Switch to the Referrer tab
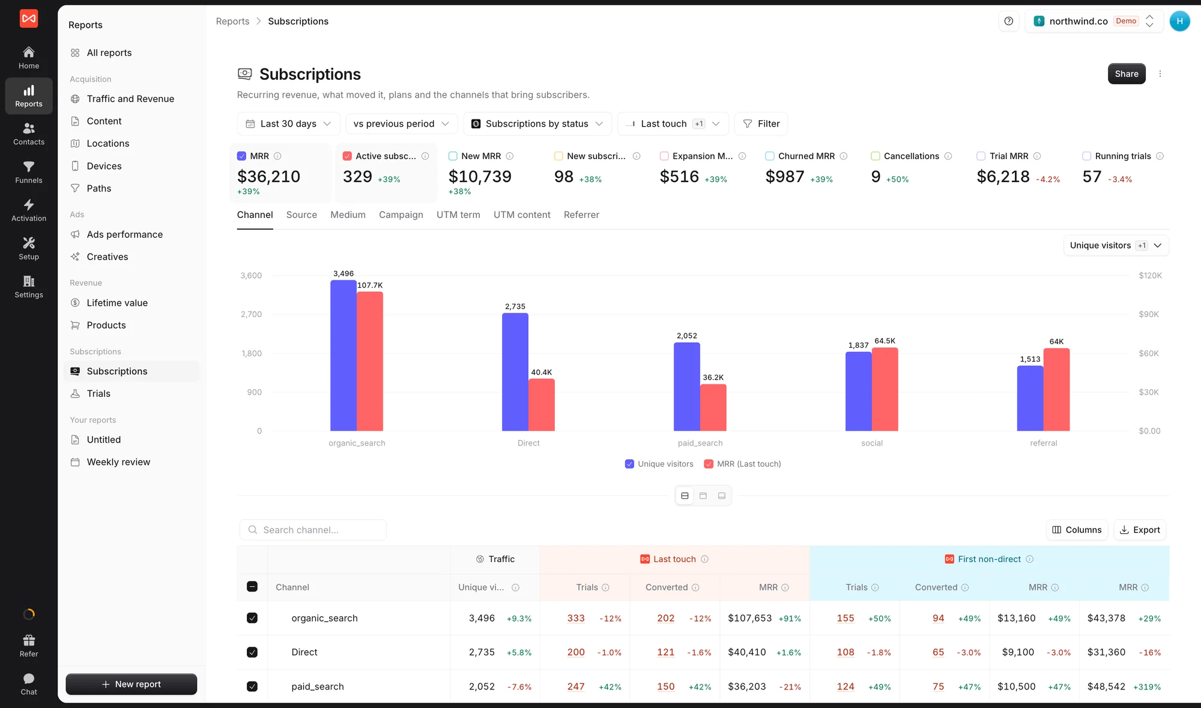The image size is (1201, 708). pos(581,215)
